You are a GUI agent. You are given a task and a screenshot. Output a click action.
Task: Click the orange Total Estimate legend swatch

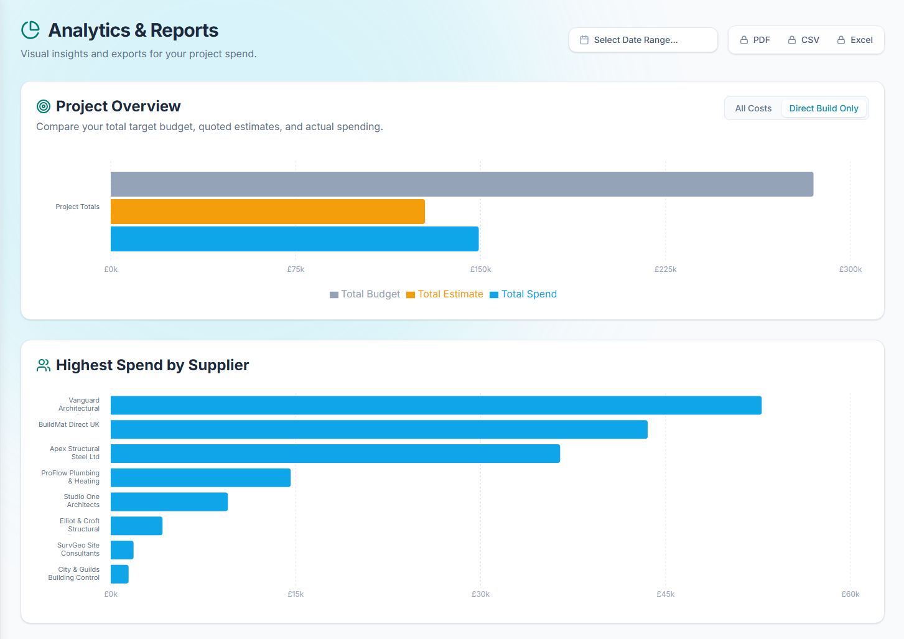tap(411, 295)
